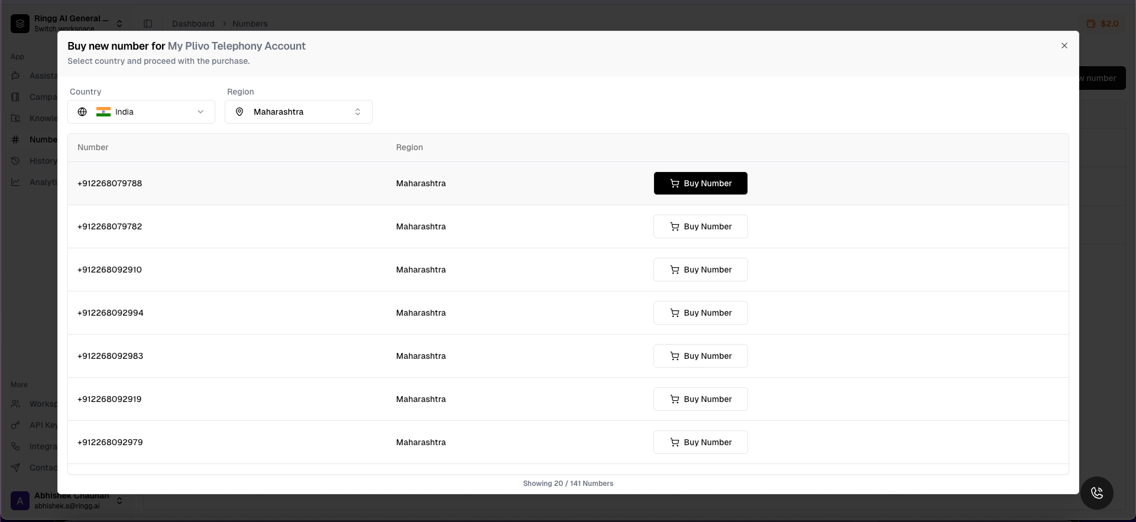Click the cart icon for +912268092979

point(675,442)
